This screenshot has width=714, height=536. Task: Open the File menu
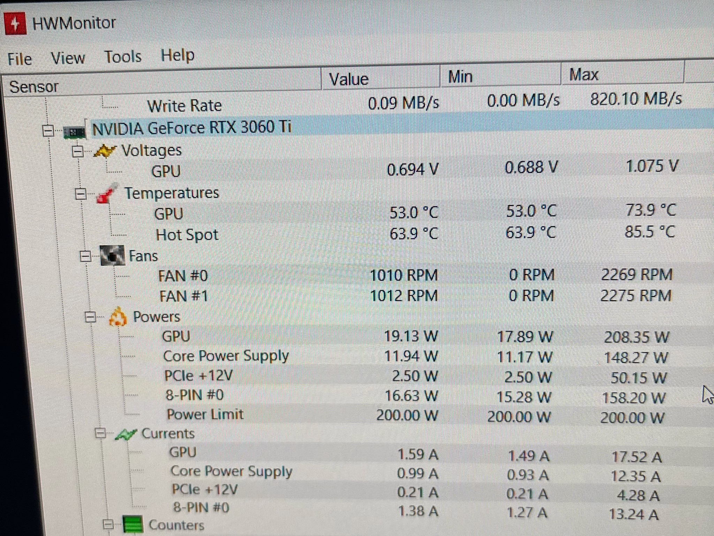point(20,59)
